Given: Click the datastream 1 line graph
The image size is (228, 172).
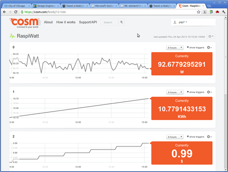Looking at the screenshot, I should pyautogui.click(x=79, y=108).
